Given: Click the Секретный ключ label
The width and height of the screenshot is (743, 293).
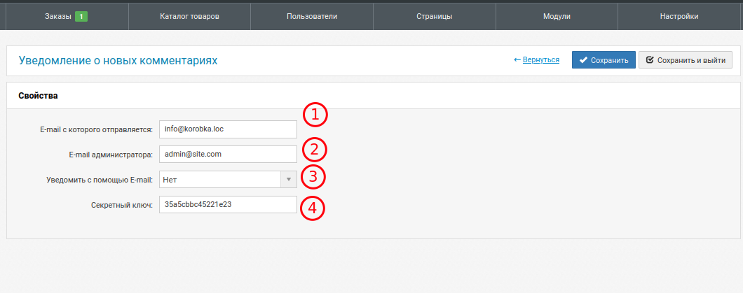Looking at the screenshot, I should click(122, 205).
